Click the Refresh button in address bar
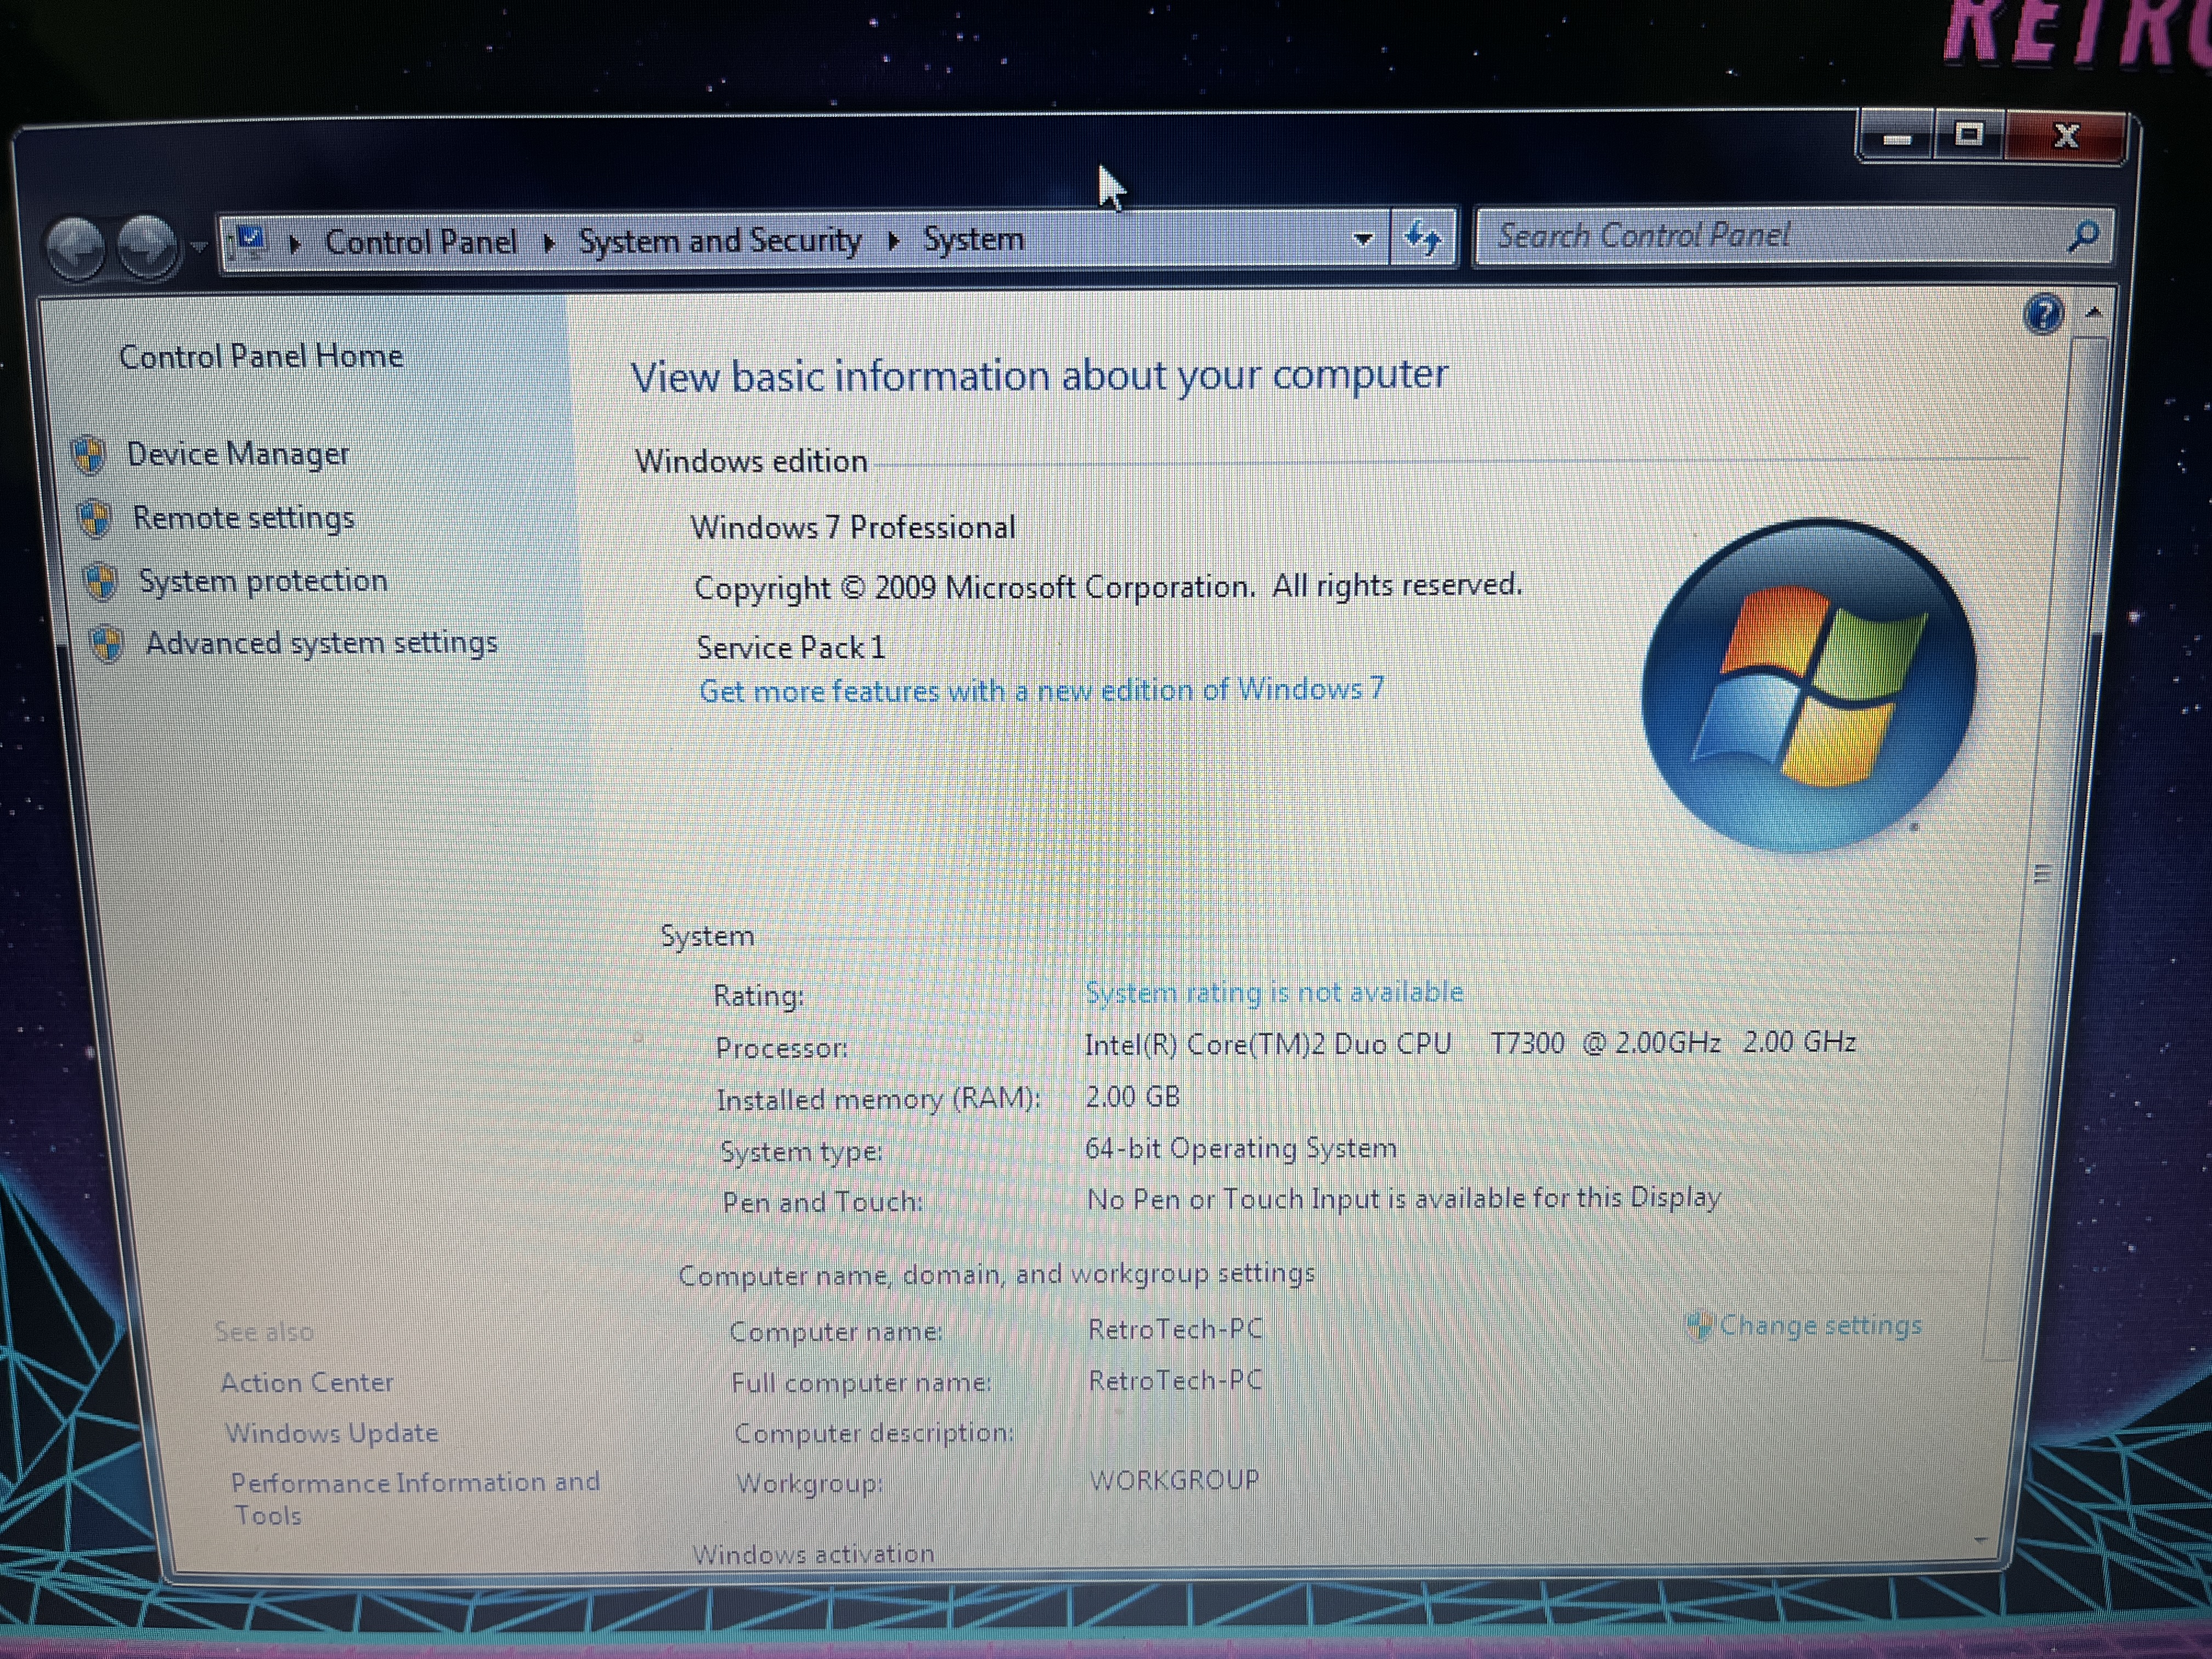Image resolution: width=2212 pixels, height=1659 pixels. pyautogui.click(x=1423, y=238)
